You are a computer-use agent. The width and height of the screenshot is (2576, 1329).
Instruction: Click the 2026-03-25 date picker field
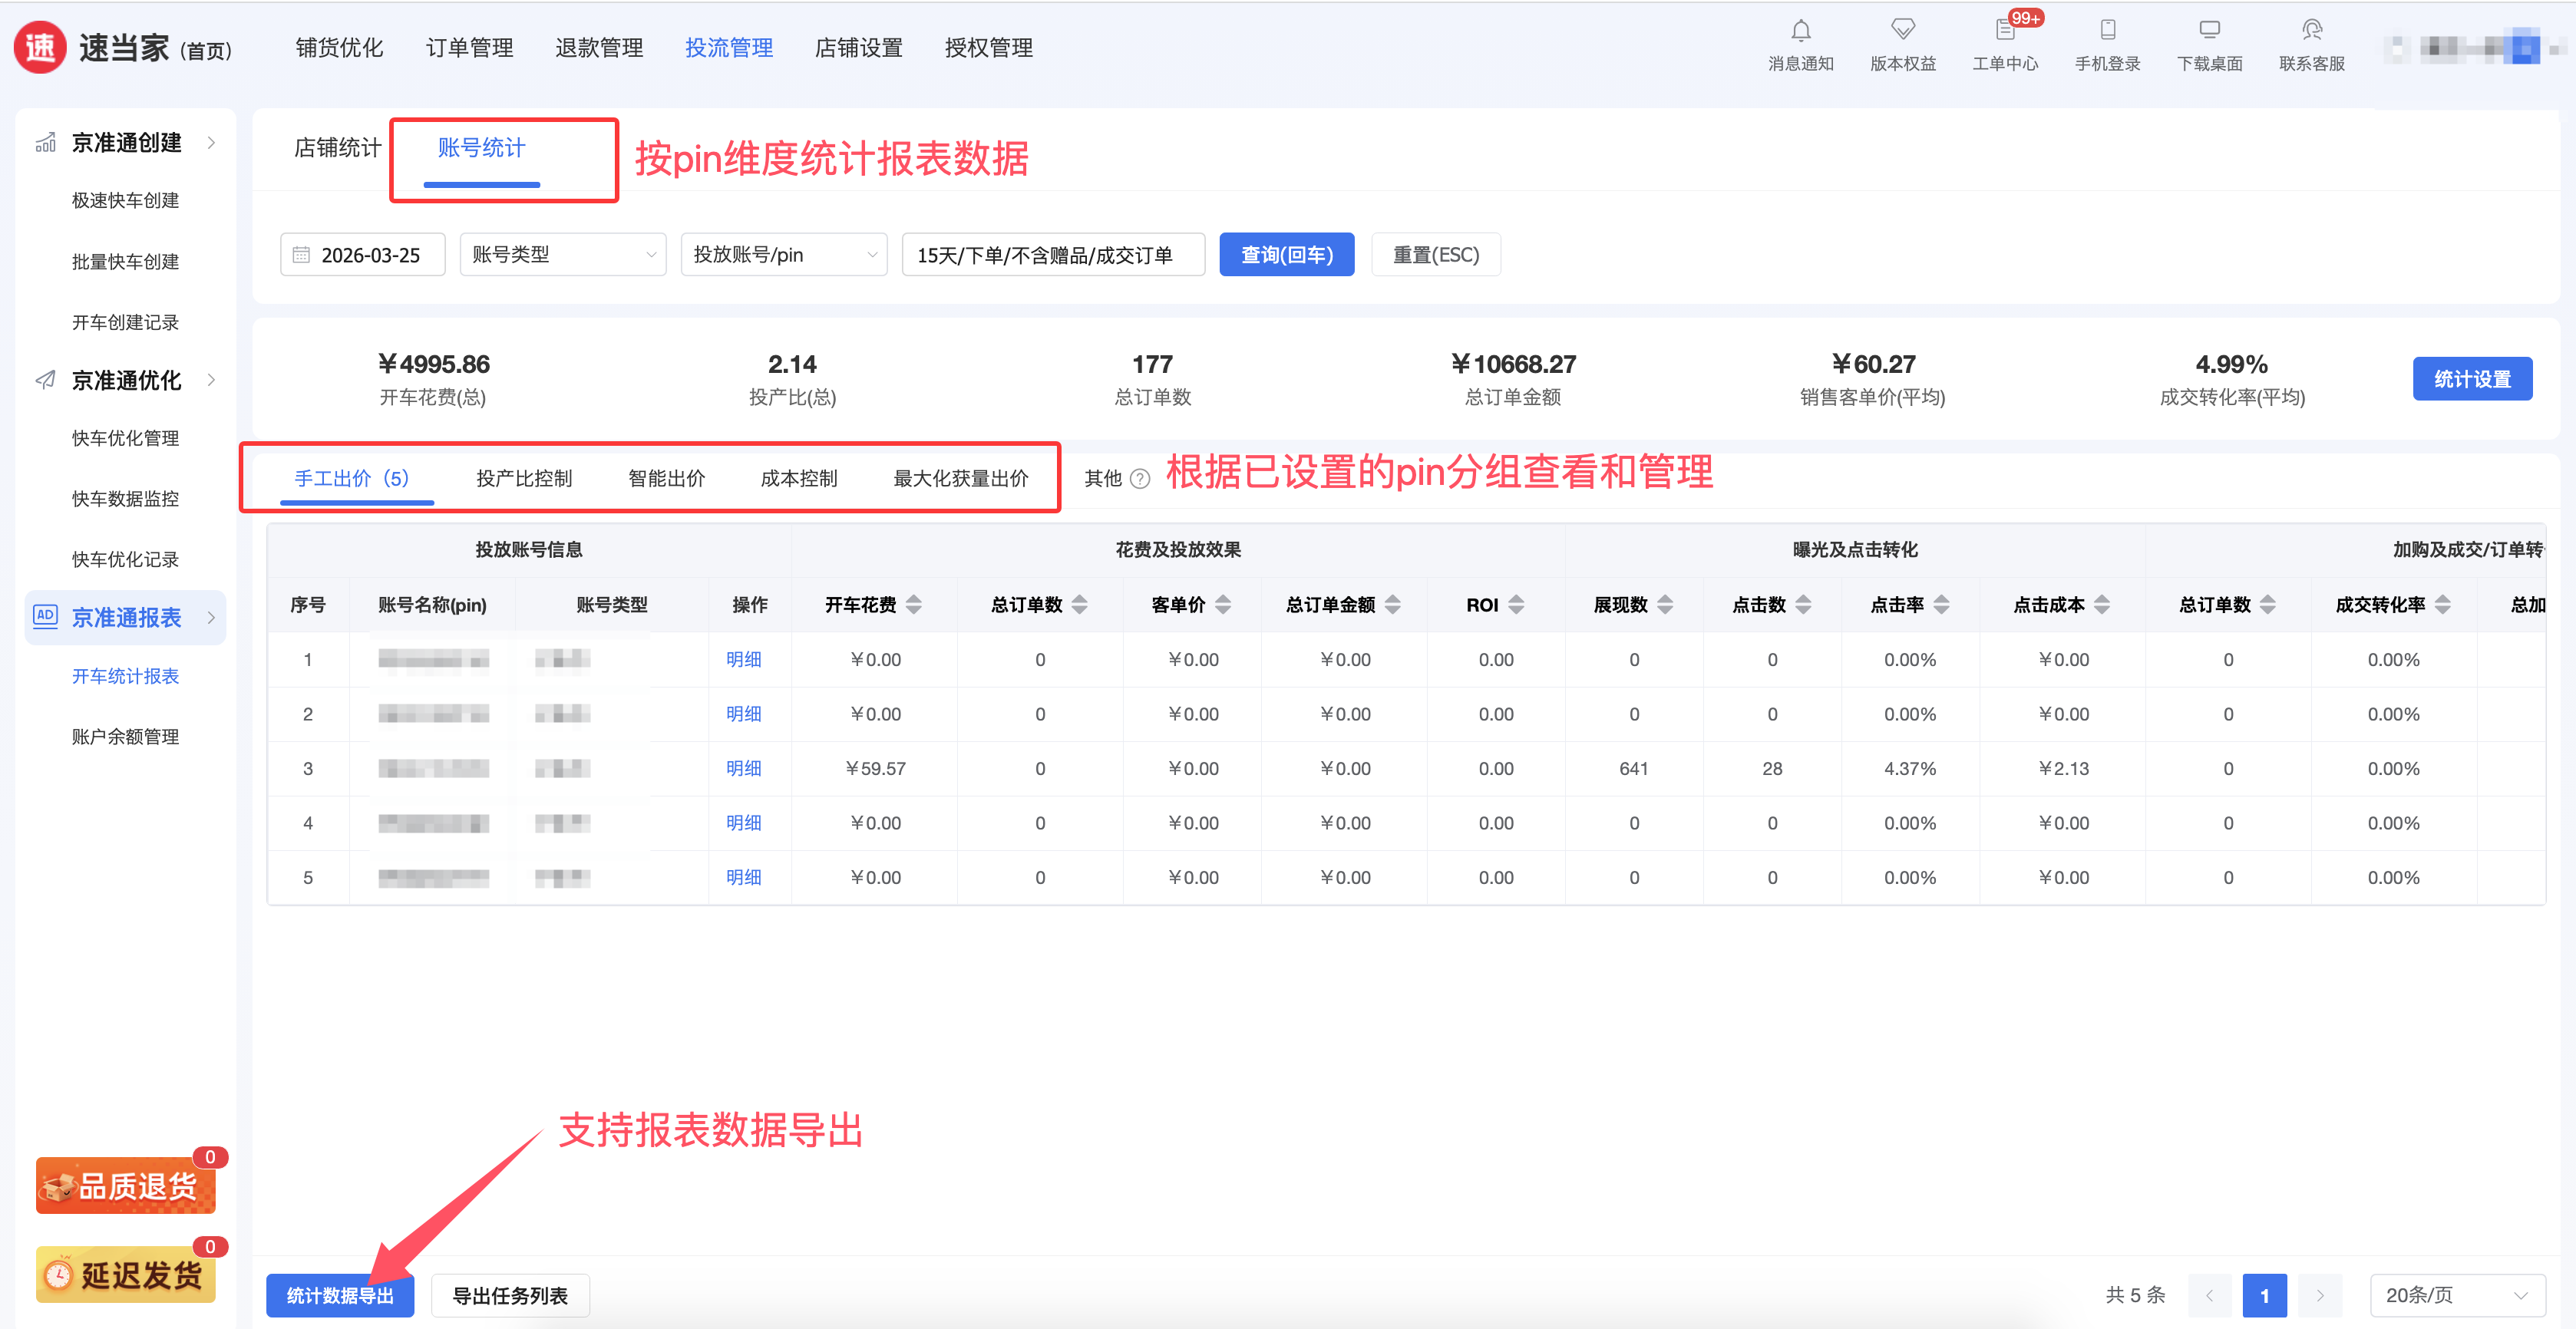[363, 255]
